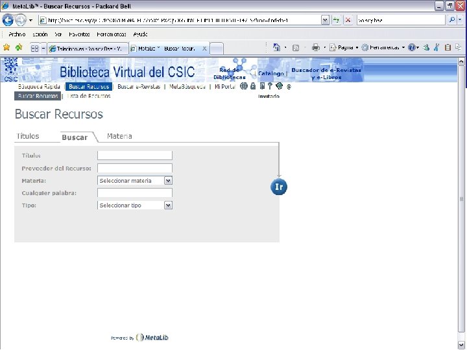Open the search provider dropdown arrow
The image size is (467, 350).
point(460,20)
